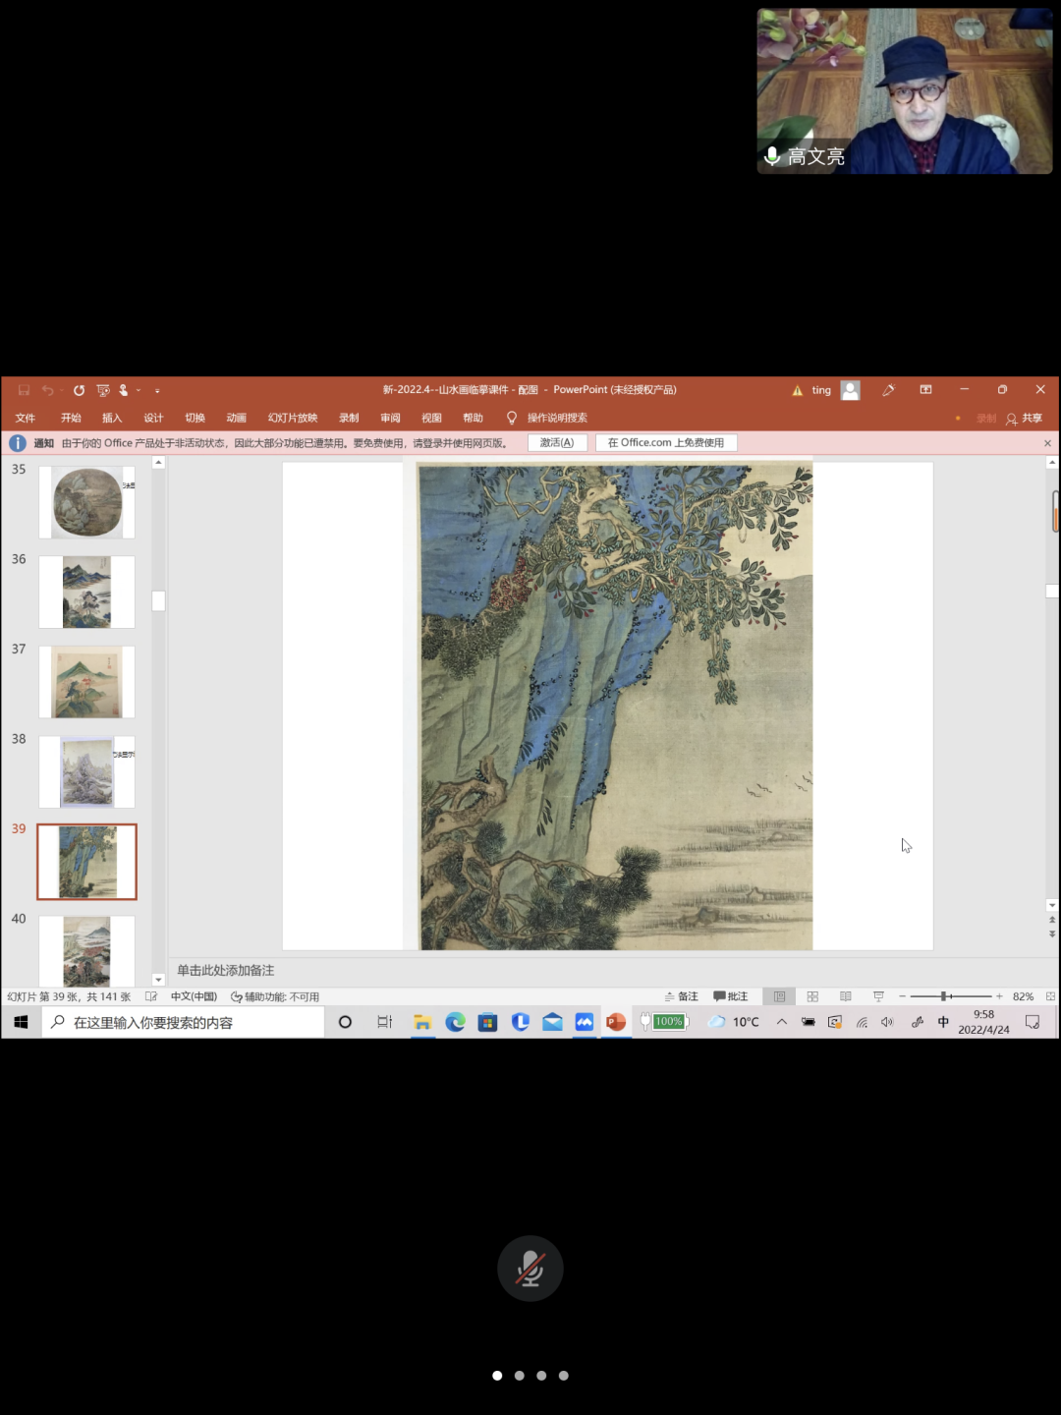Start Slide Show view icon in status bar
This screenshot has height=1415, width=1061.
pos(878,996)
